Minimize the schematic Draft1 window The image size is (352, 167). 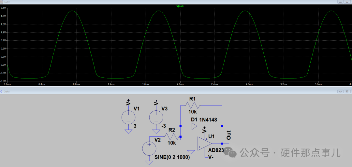click(x=340, y=92)
